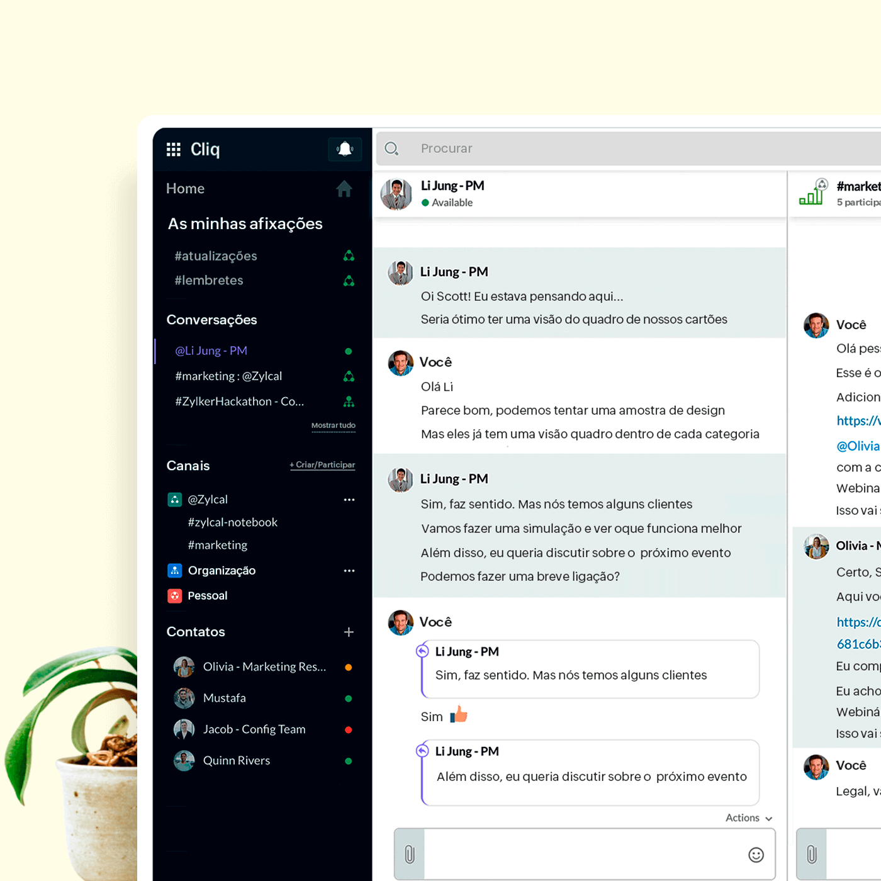This screenshot has height=881, width=881.
Task: Click the Canais section heading
Action: click(x=188, y=466)
